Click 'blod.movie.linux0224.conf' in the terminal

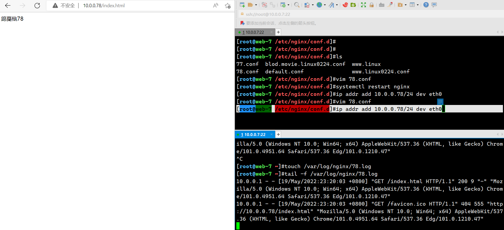[305, 64]
